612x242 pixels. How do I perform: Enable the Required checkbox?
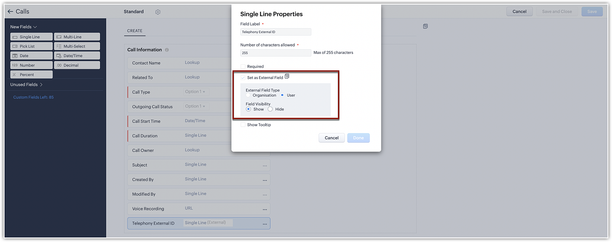tap(243, 66)
